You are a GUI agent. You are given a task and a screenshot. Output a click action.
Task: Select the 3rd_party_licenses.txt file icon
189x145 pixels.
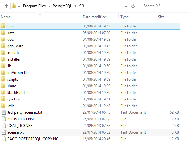point(3,112)
